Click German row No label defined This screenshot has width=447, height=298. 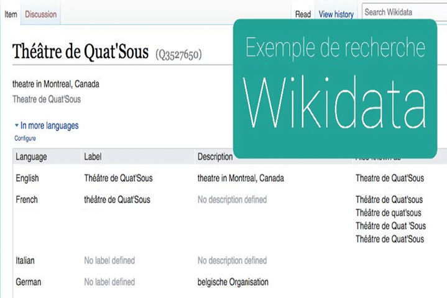coord(109,282)
